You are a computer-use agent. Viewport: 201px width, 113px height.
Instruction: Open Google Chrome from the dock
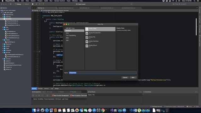click(103, 110)
